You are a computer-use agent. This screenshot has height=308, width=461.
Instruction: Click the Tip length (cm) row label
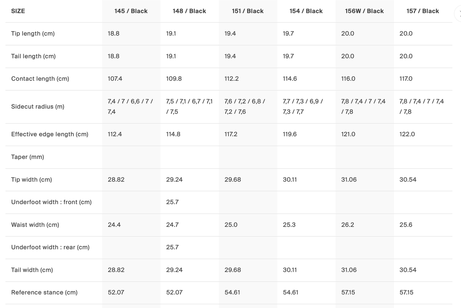[x=33, y=34]
